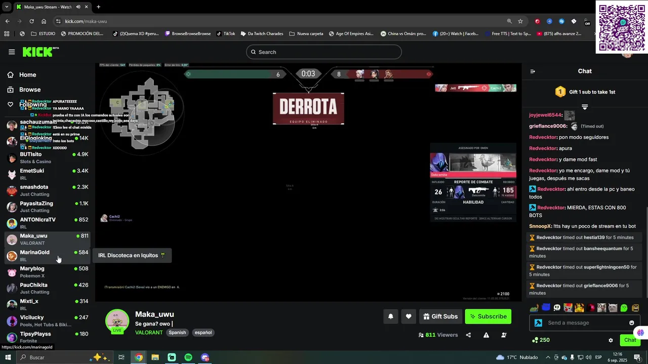The width and height of the screenshot is (648, 364).
Task: Open EmetSuki channel in sidebar
Action: point(48,174)
